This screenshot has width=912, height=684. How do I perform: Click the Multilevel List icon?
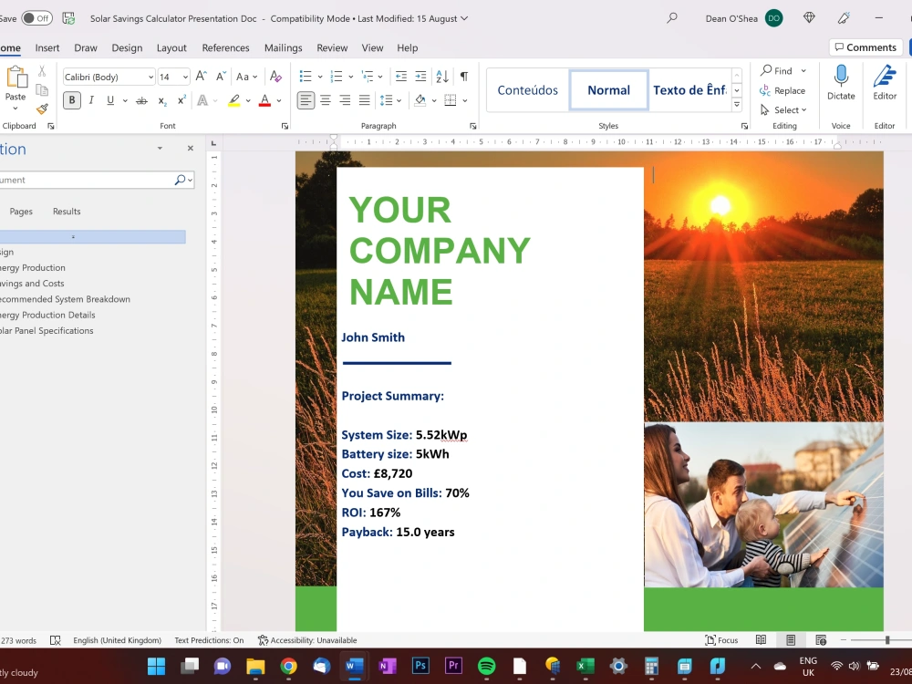[x=368, y=77]
